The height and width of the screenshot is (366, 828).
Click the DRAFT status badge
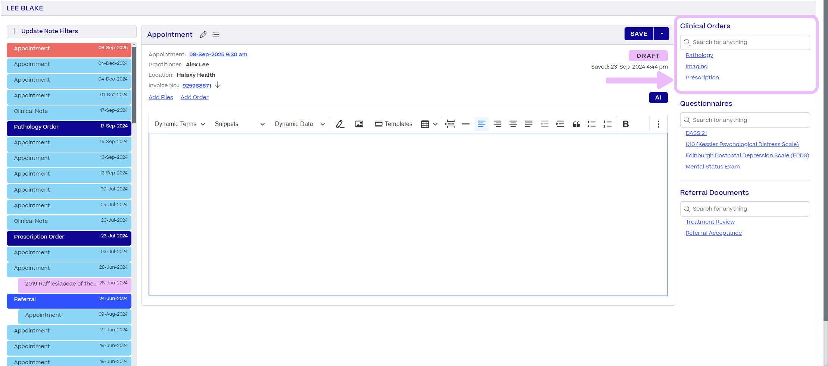(x=648, y=56)
